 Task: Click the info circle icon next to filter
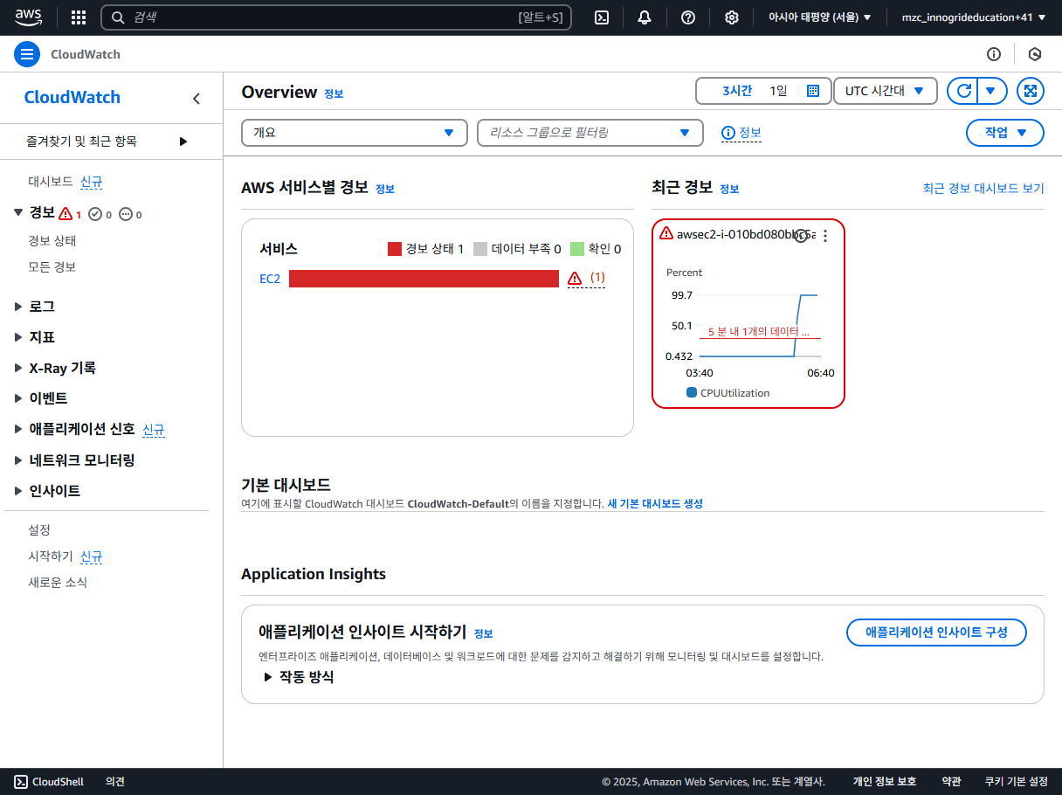(x=728, y=133)
